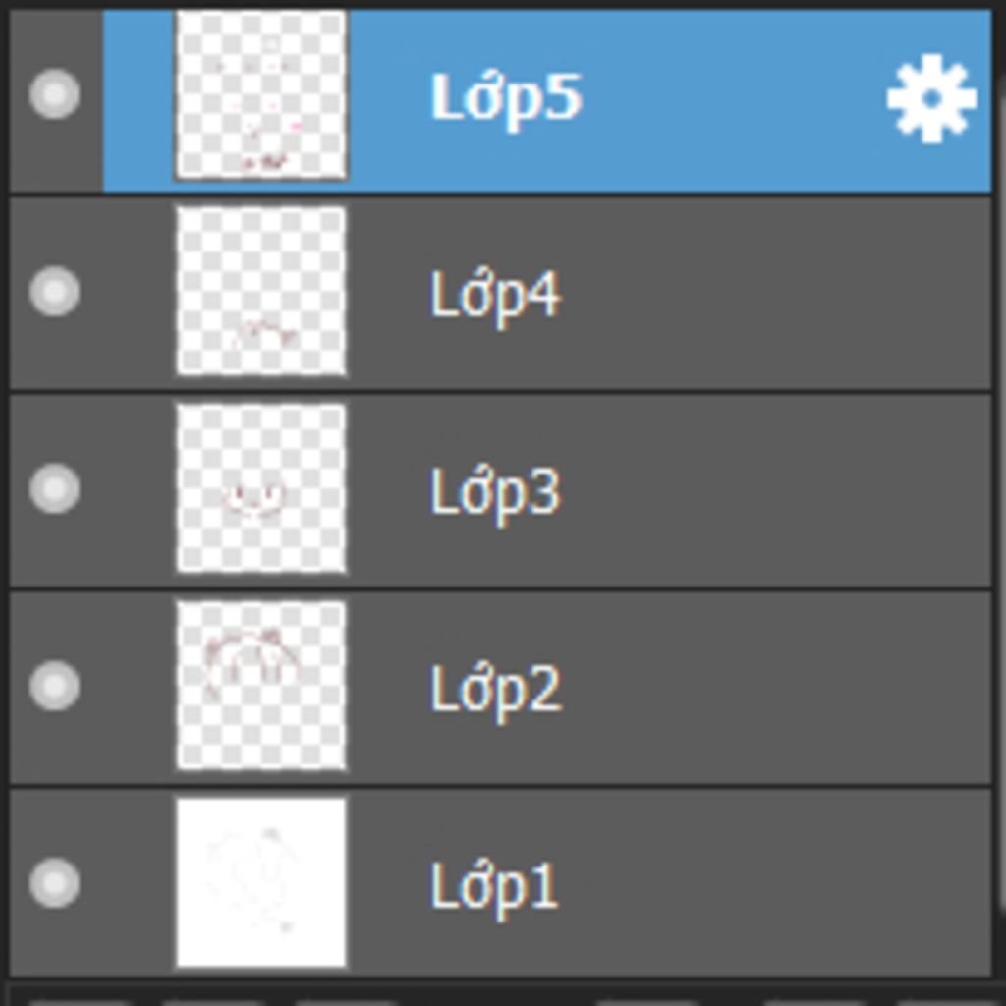Image resolution: width=1006 pixels, height=1006 pixels.
Task: Select the Lớp4 layer thumbnail
Action: click(261, 291)
